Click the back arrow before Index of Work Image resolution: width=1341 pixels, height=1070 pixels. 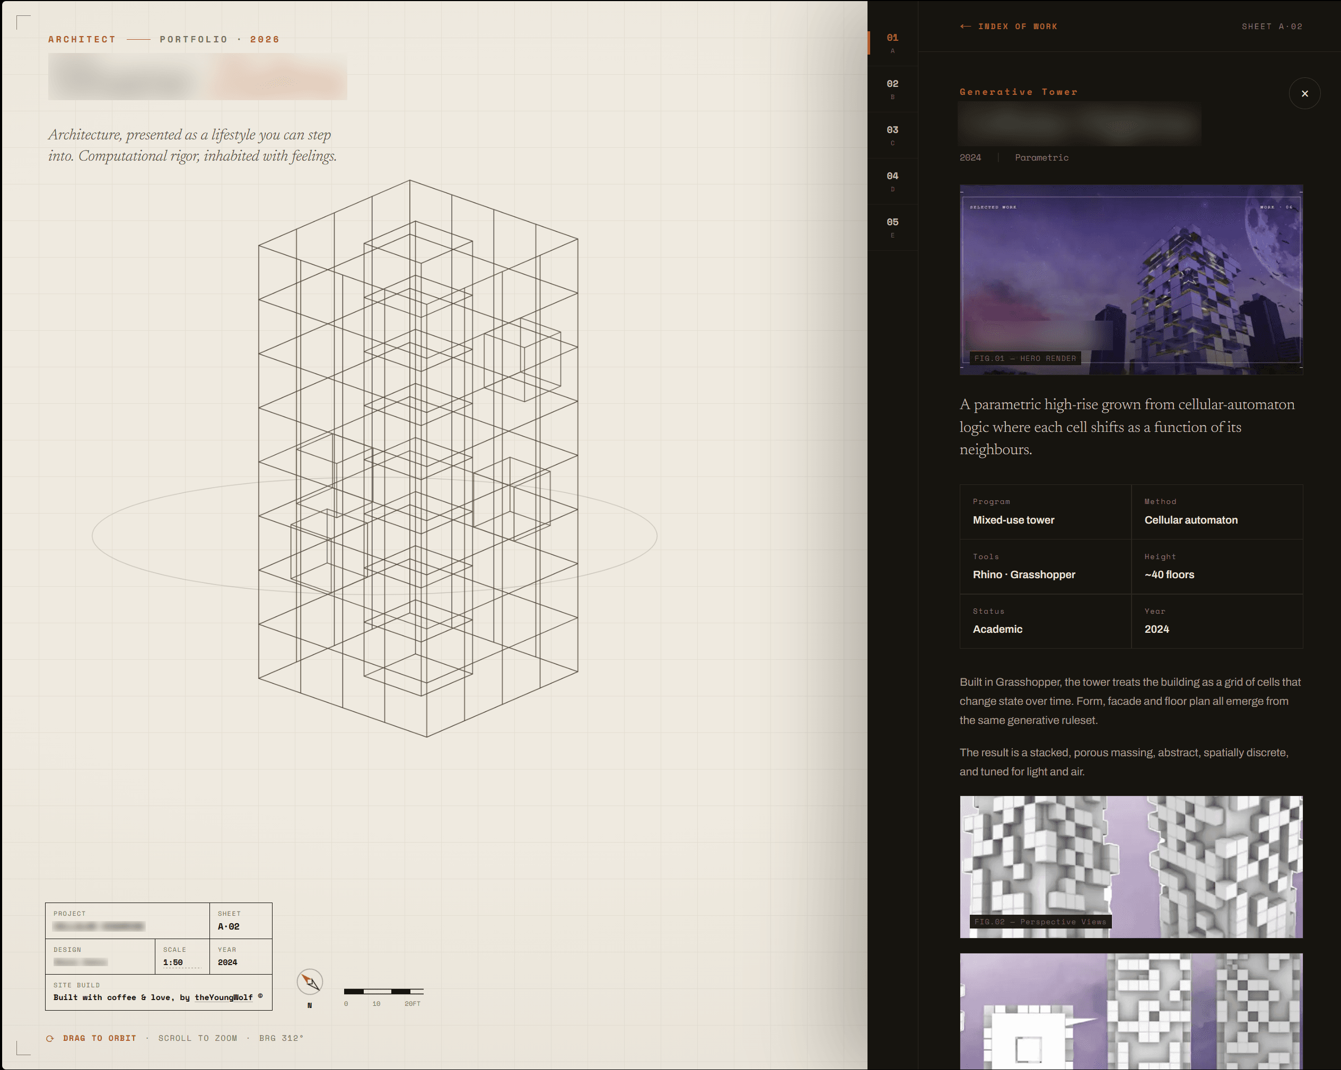click(966, 26)
